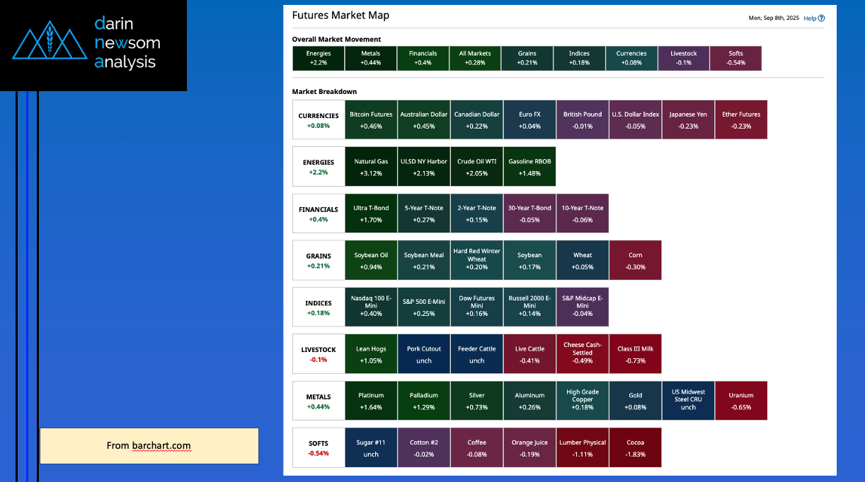Click the Class III Milk tile

click(x=635, y=354)
